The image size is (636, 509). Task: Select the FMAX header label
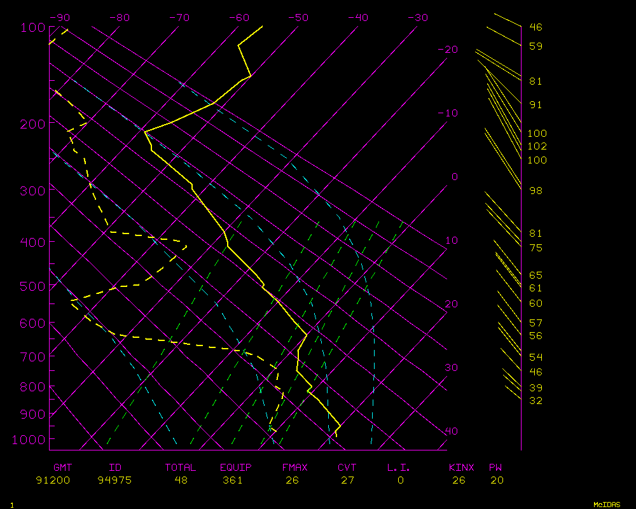click(x=294, y=468)
